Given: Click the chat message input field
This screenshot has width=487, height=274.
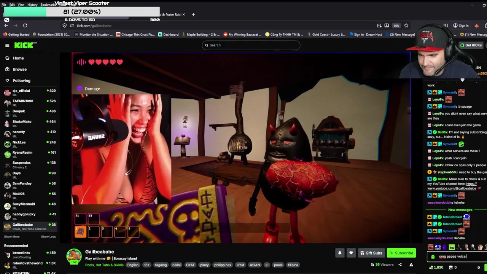Looking at the screenshot, I should 457,256.
